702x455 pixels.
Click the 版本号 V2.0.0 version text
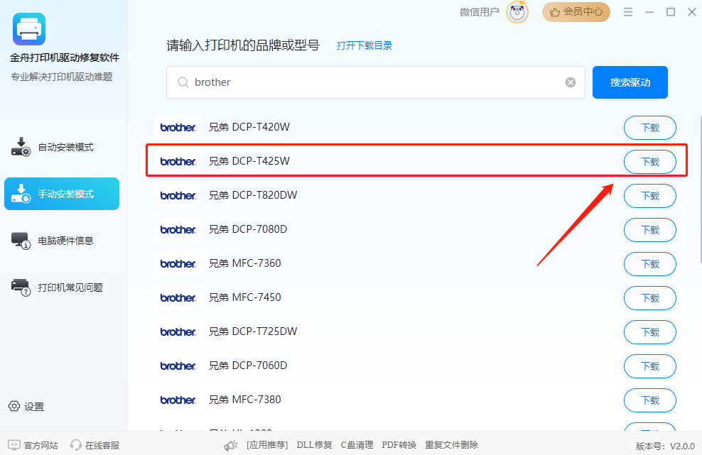click(665, 446)
